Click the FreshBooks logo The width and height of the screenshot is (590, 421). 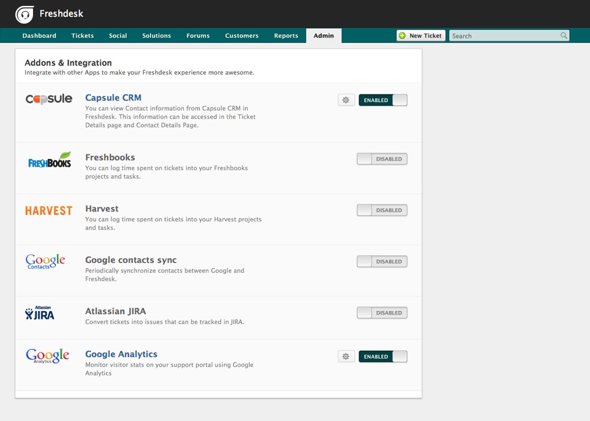tap(50, 160)
